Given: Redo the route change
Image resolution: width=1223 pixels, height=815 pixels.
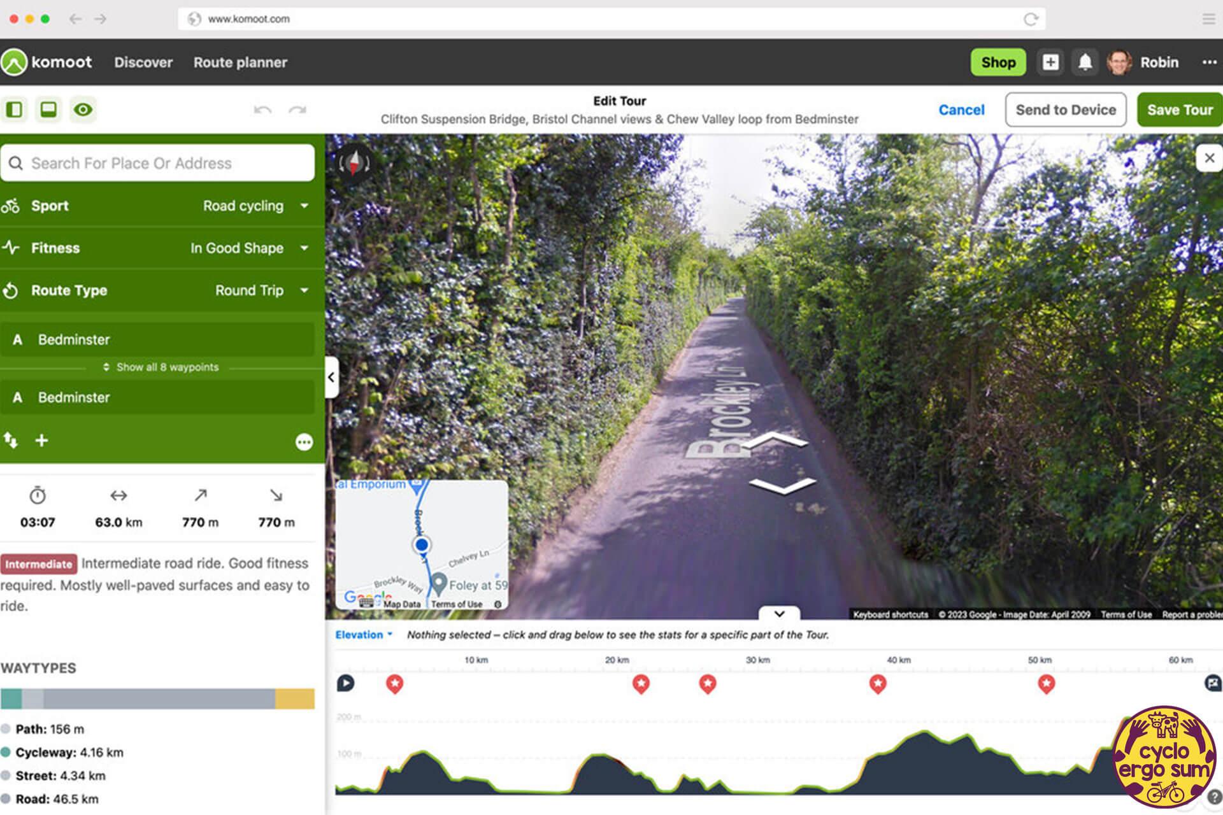Looking at the screenshot, I should click(297, 110).
